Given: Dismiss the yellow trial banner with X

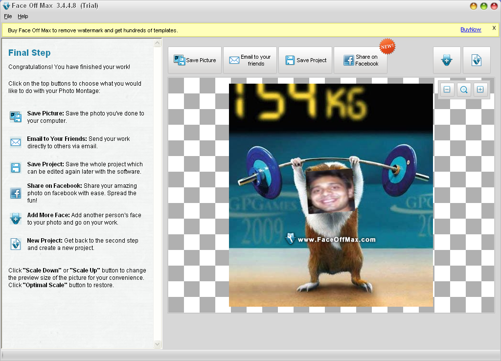Looking at the screenshot, I should pyautogui.click(x=494, y=28).
